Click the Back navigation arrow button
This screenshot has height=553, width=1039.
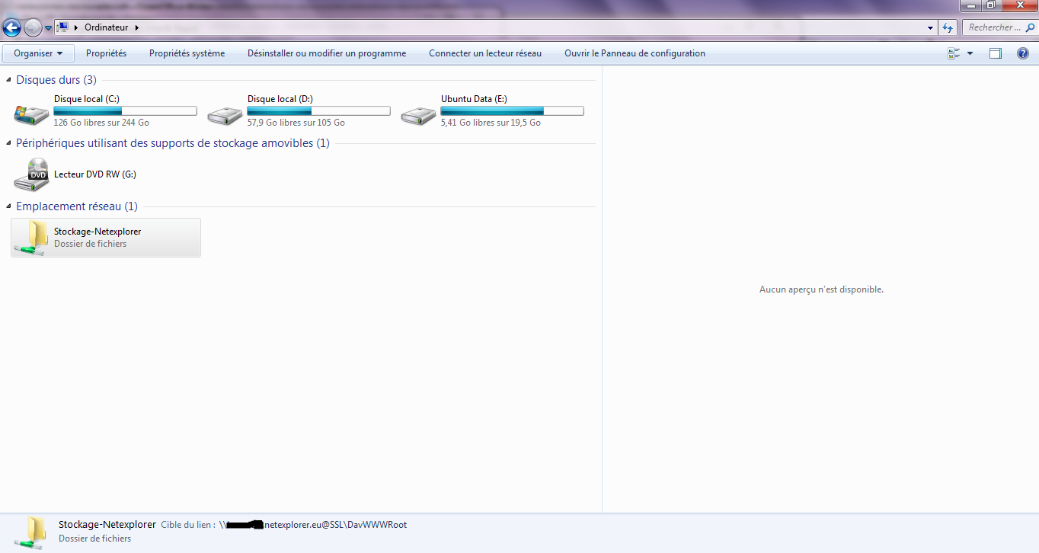tap(12, 28)
